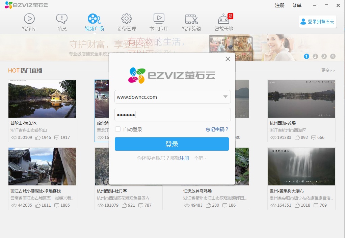Click the 恒沃放养乌鸡场 title text

click(197, 191)
